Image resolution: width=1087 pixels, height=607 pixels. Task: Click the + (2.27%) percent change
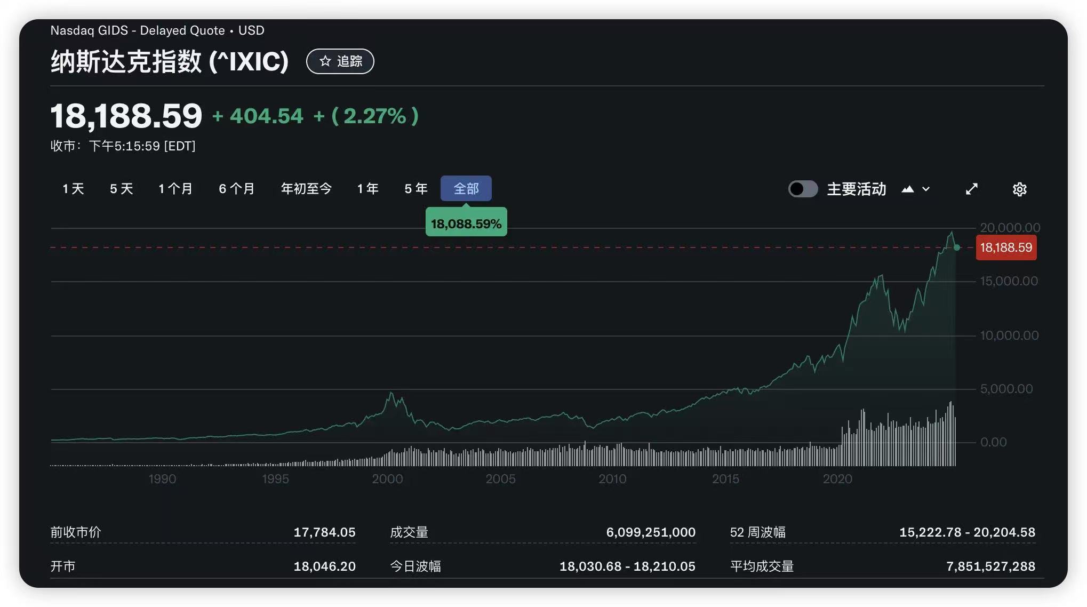(x=366, y=116)
